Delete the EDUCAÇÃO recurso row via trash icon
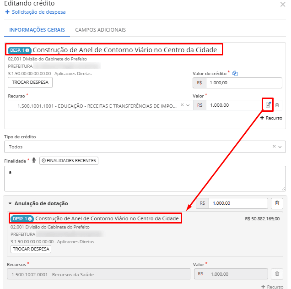 tap(277, 105)
